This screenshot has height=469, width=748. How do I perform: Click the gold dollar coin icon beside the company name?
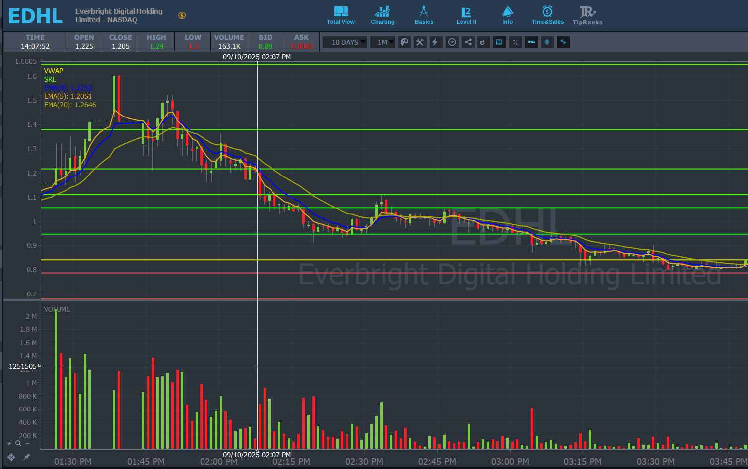click(x=182, y=15)
